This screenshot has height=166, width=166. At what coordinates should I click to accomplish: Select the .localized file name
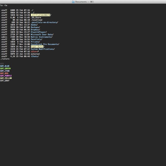pos(36,20)
